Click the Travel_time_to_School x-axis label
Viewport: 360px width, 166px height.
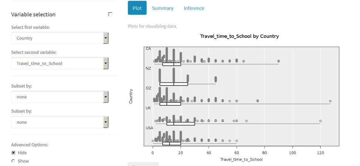(241, 159)
